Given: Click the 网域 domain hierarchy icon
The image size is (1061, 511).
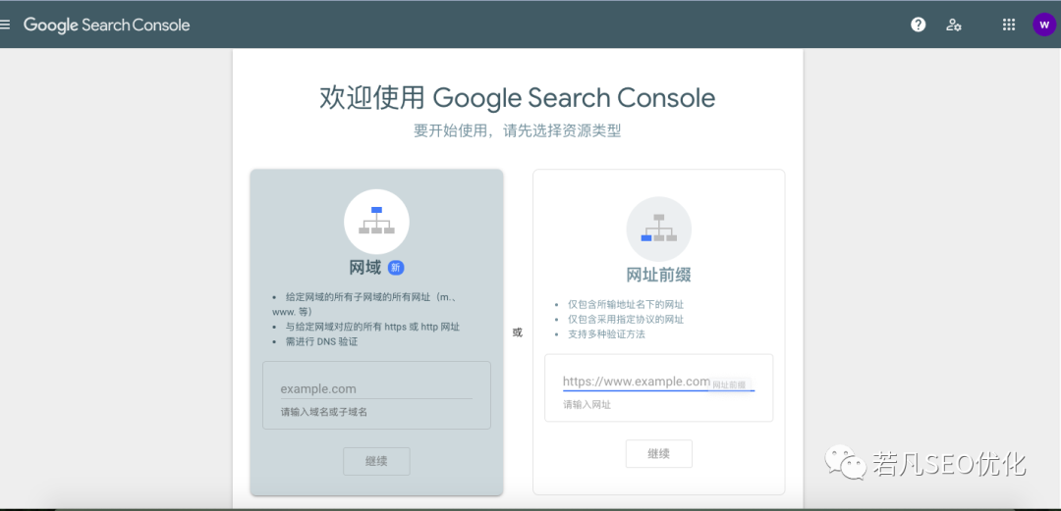Looking at the screenshot, I should pos(376,221).
